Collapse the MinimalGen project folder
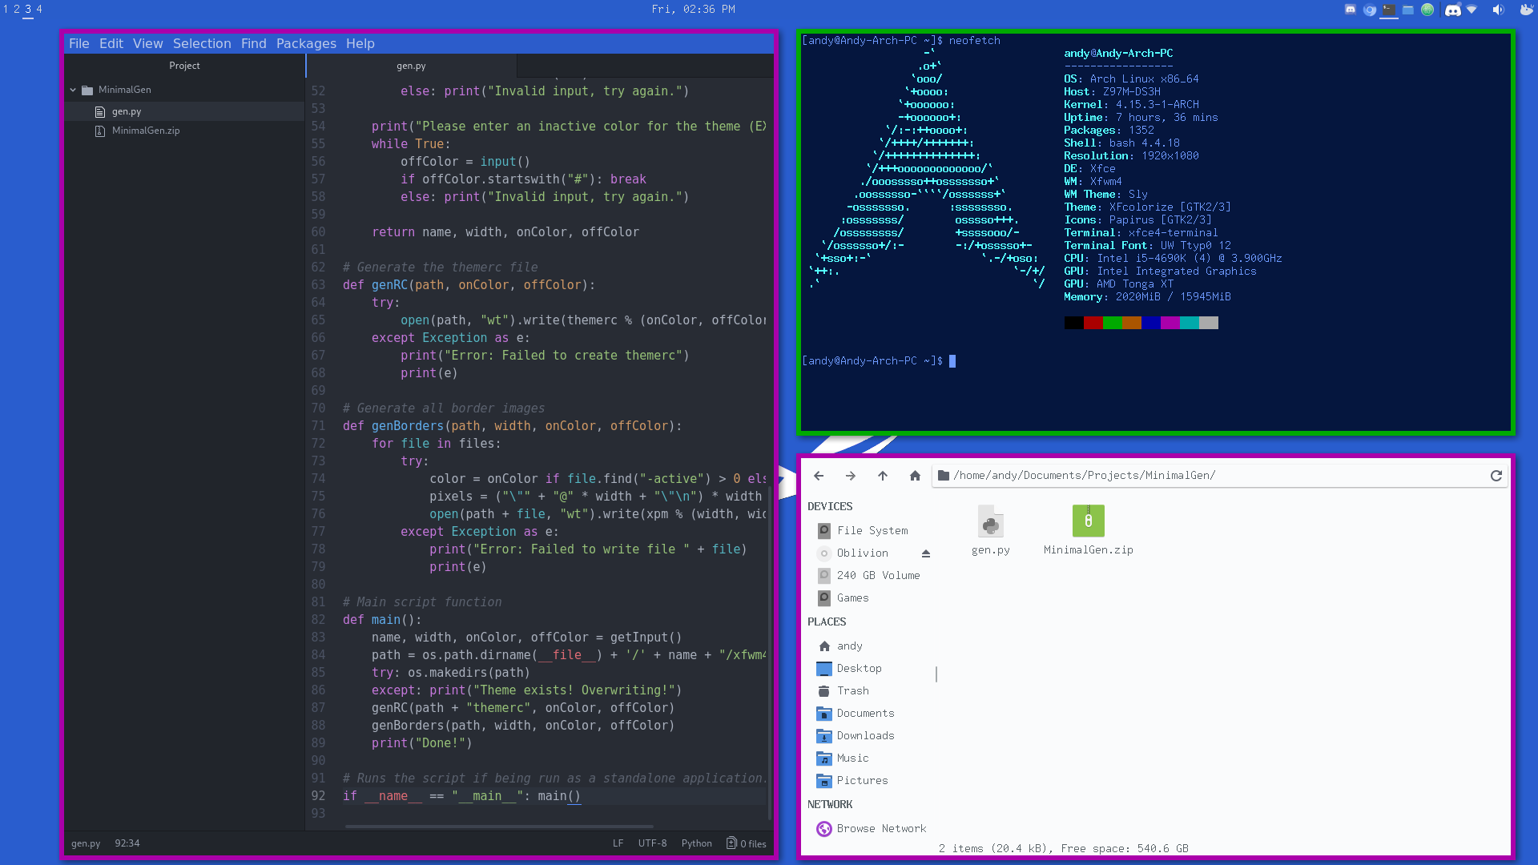This screenshot has width=1538, height=865. click(73, 90)
